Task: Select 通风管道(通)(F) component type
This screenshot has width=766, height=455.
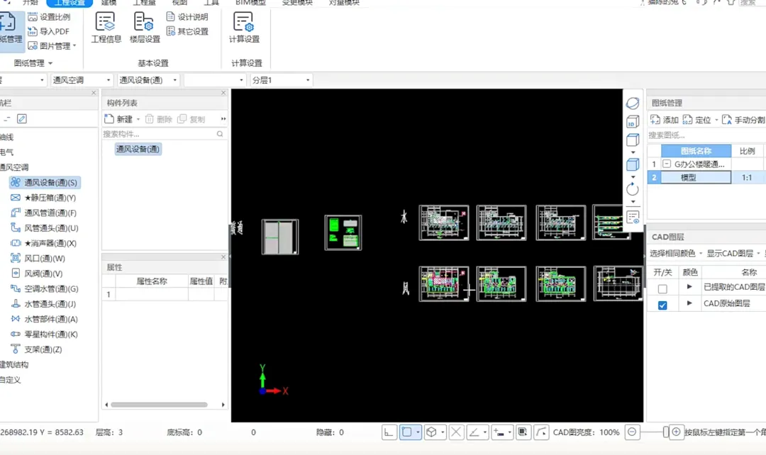Action: pyautogui.click(x=43, y=213)
